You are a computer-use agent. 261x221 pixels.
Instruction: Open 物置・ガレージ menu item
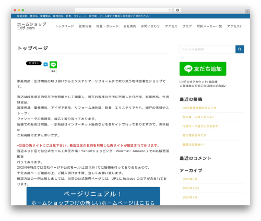108,26
